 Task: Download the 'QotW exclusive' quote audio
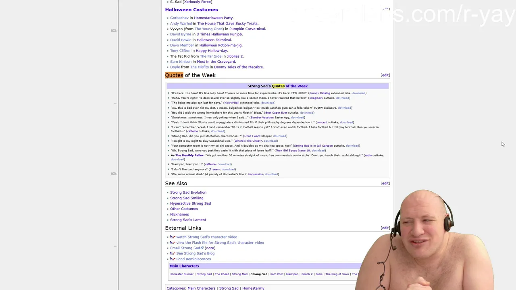(344, 108)
